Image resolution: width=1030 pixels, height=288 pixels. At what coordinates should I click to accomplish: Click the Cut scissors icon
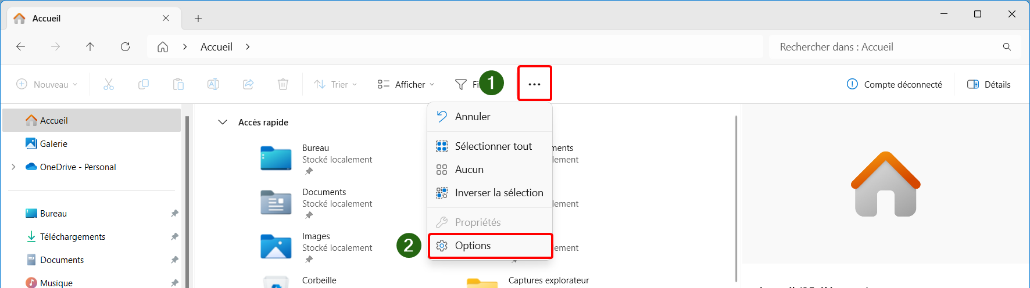click(x=109, y=84)
